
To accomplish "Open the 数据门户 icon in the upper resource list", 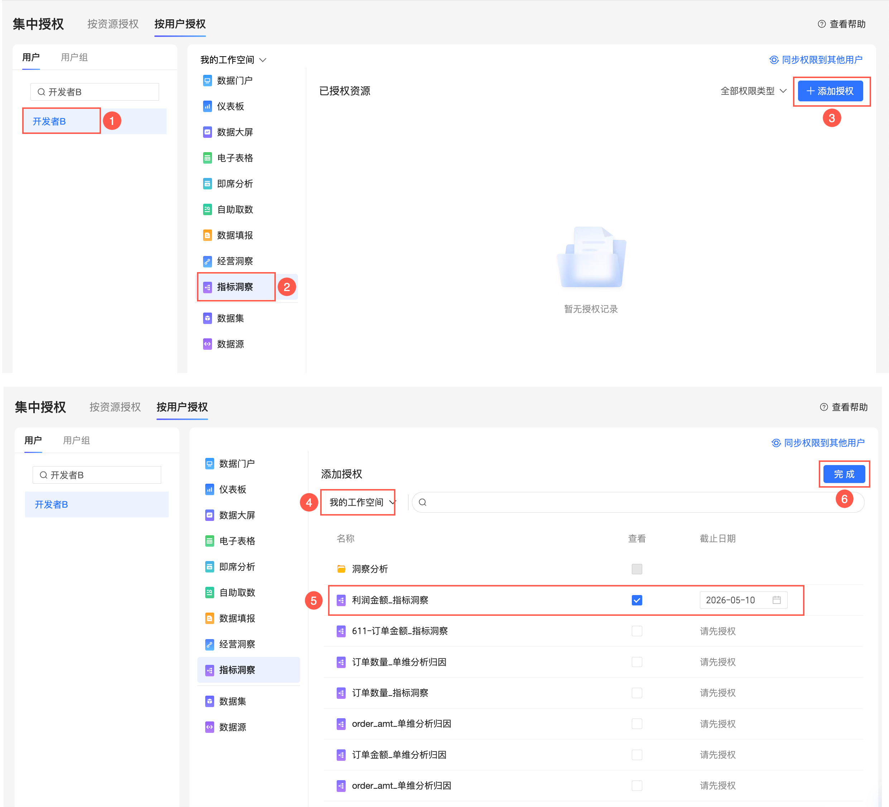I will pos(207,81).
